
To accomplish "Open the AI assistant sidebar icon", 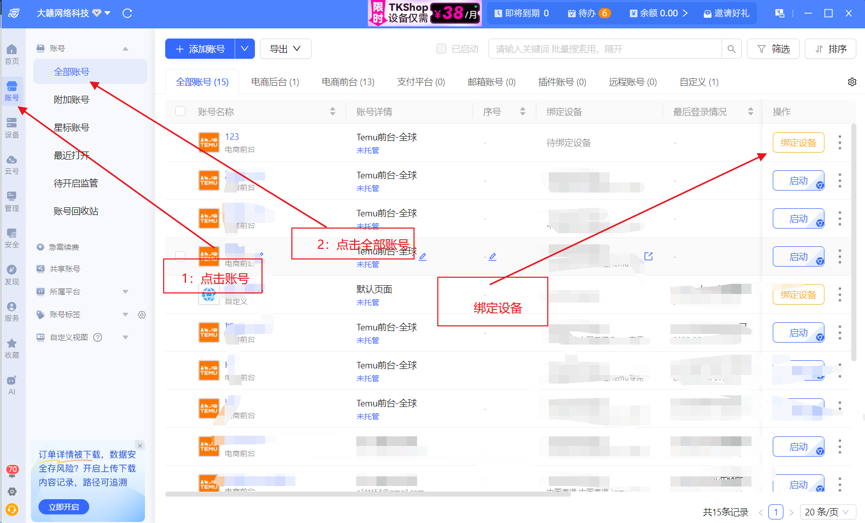I will [x=12, y=385].
